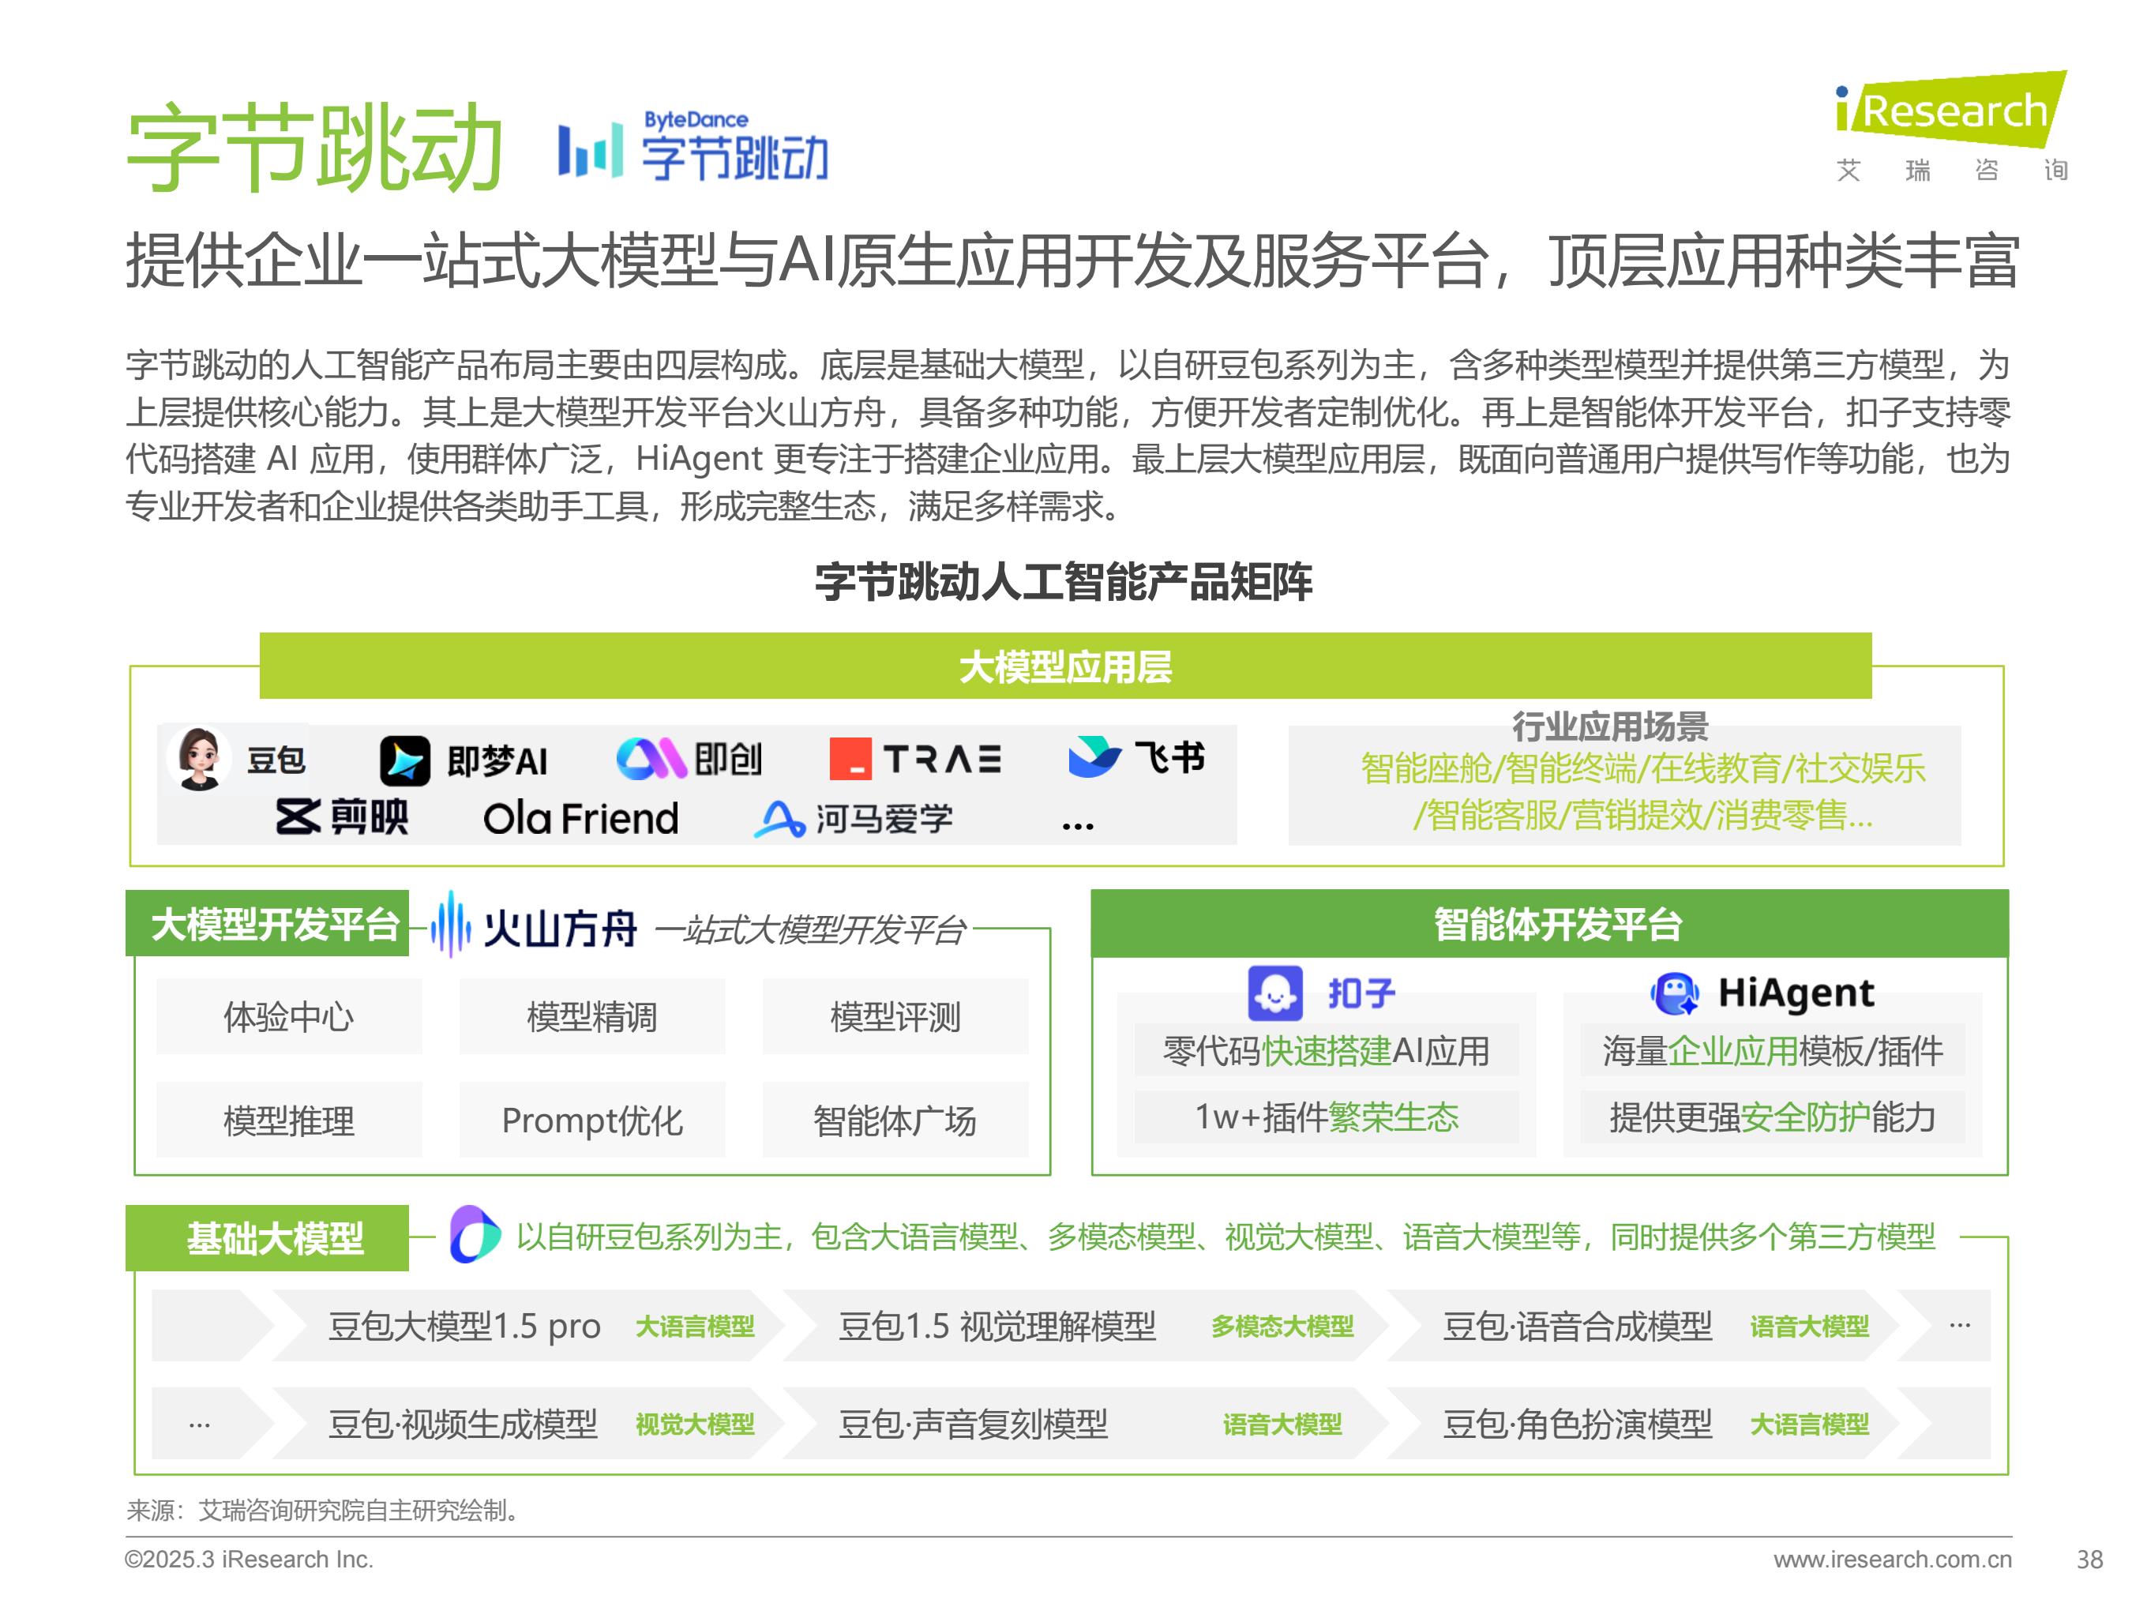Click the 模型精调 box
This screenshot has height=1599, width=2132.
(591, 1016)
